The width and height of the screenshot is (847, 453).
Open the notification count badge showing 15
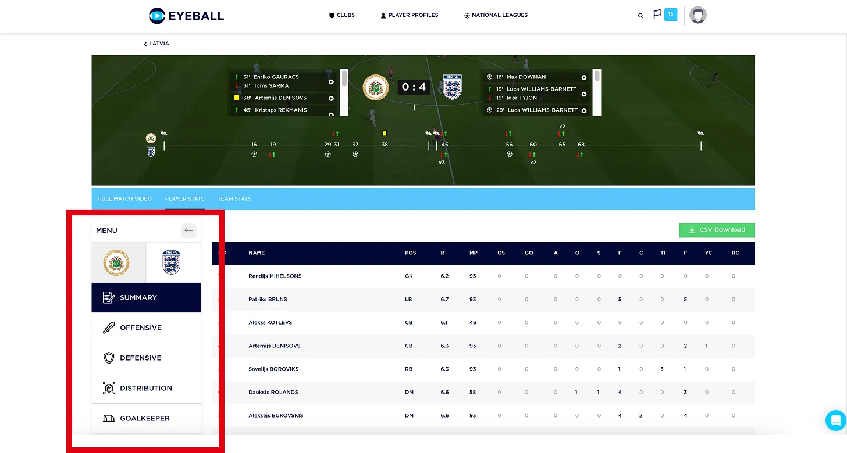pyautogui.click(x=671, y=15)
